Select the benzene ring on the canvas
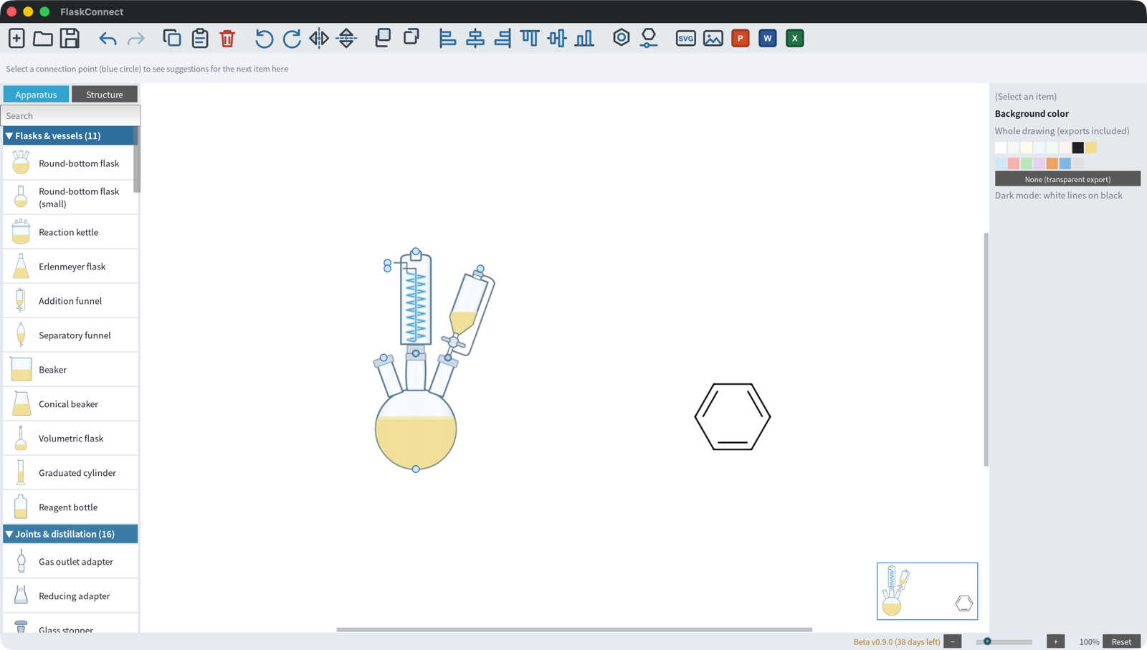Screen dimensions: 1147x650 (733, 416)
